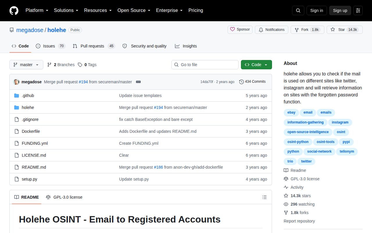372x233 pixels.
Task: View the 2 Branches link
Action: click(61, 65)
